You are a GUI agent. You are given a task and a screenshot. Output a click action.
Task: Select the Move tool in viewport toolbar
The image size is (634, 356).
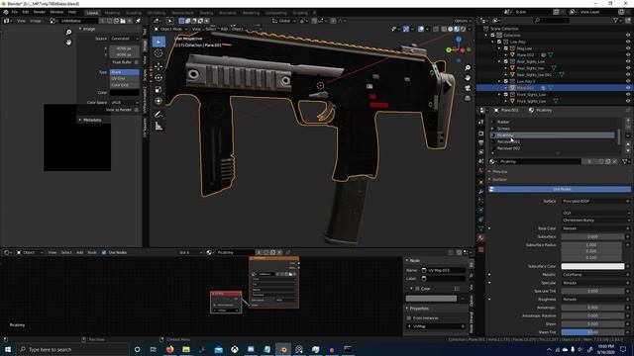click(158, 66)
